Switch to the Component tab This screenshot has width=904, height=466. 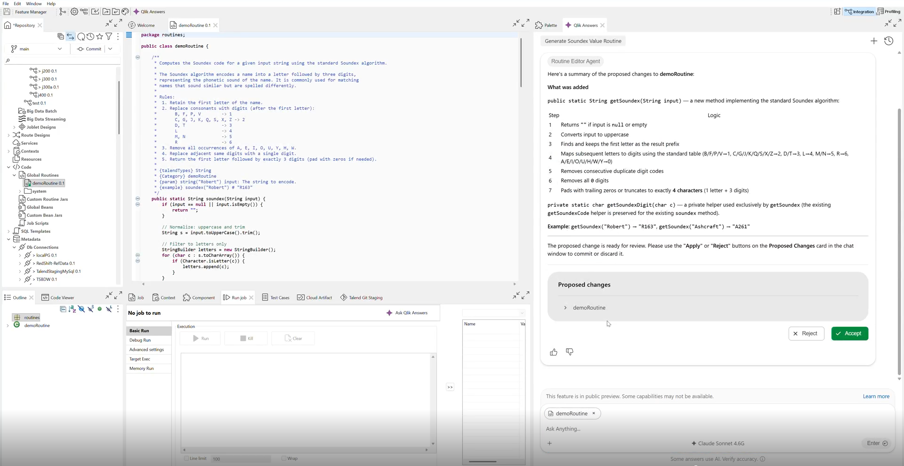point(199,298)
